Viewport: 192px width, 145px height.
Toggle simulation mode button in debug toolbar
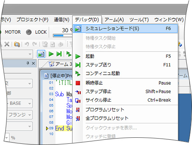pos(41,54)
